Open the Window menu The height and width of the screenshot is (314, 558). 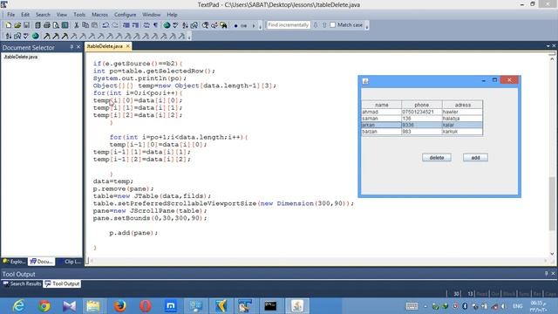(151, 15)
